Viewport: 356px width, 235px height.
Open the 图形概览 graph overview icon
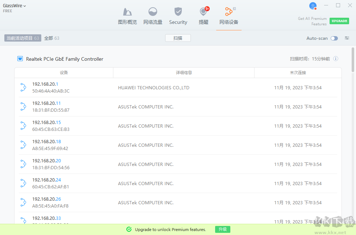click(x=127, y=12)
